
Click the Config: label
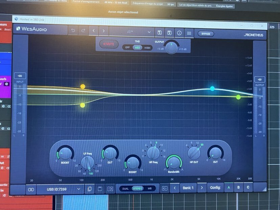[215, 187]
